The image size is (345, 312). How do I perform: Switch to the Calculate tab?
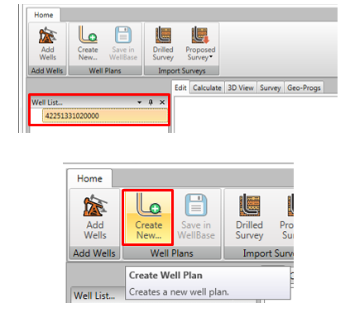[x=207, y=87]
